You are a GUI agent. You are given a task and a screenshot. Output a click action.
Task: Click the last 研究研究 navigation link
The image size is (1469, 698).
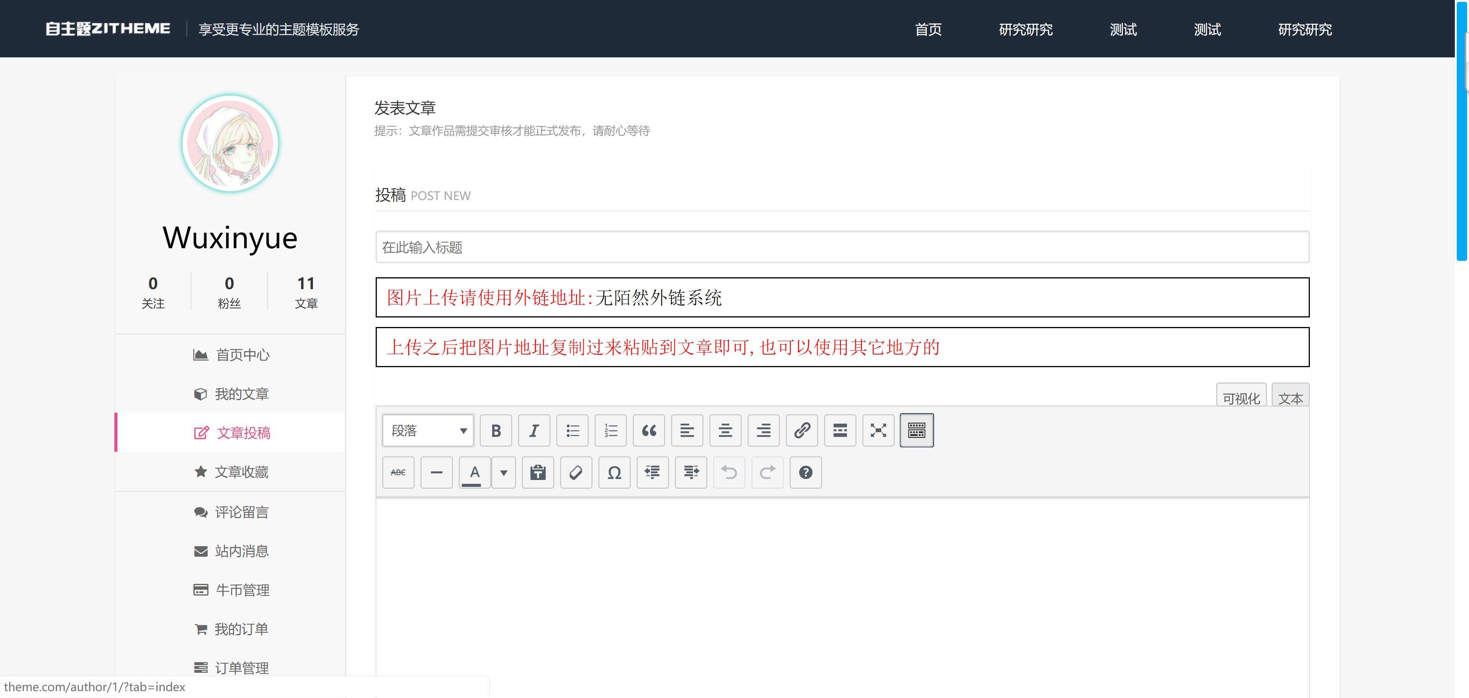1305,29
